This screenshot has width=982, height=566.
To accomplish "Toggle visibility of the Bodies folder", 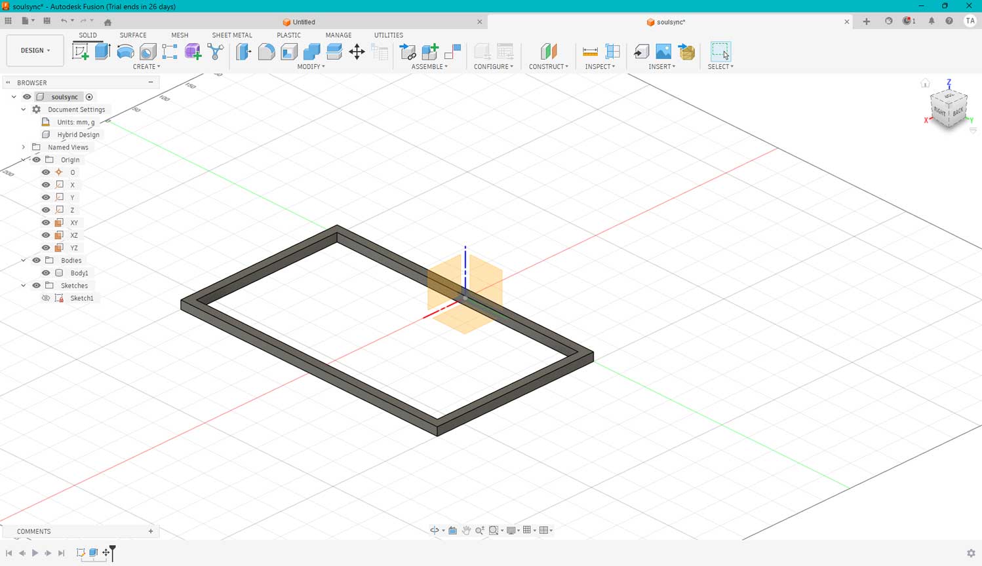I will (x=37, y=260).
